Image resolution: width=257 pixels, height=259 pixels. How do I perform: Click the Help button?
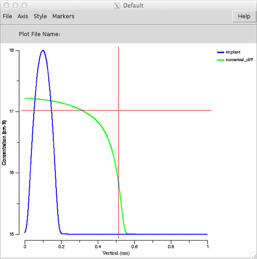click(x=244, y=16)
